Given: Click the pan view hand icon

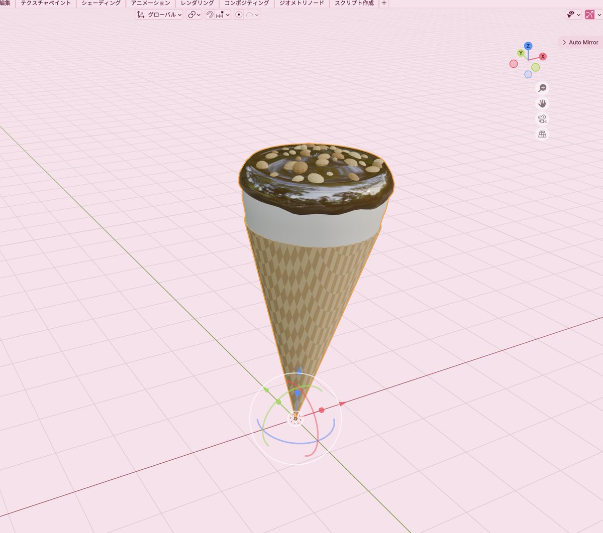Looking at the screenshot, I should point(542,103).
